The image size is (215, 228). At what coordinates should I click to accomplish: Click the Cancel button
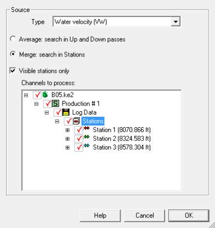click(x=145, y=215)
